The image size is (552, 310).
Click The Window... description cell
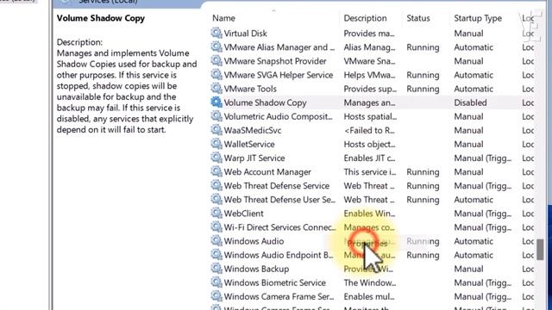click(370, 283)
